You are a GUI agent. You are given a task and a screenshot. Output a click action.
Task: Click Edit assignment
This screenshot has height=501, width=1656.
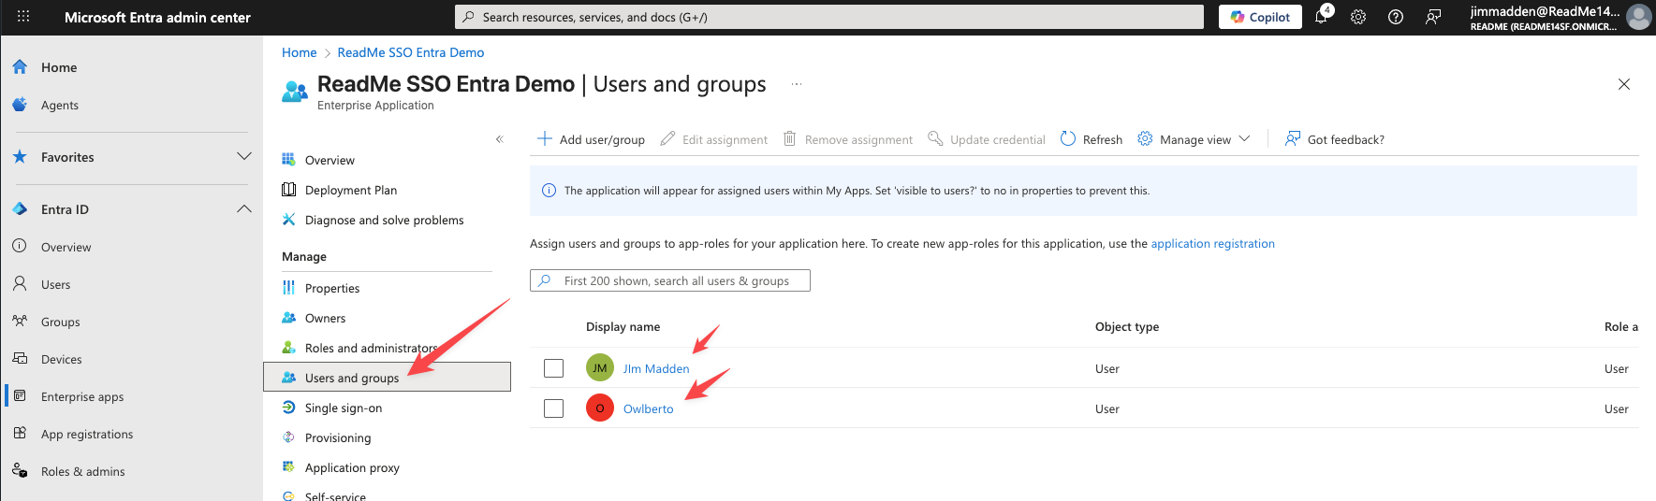(x=714, y=139)
